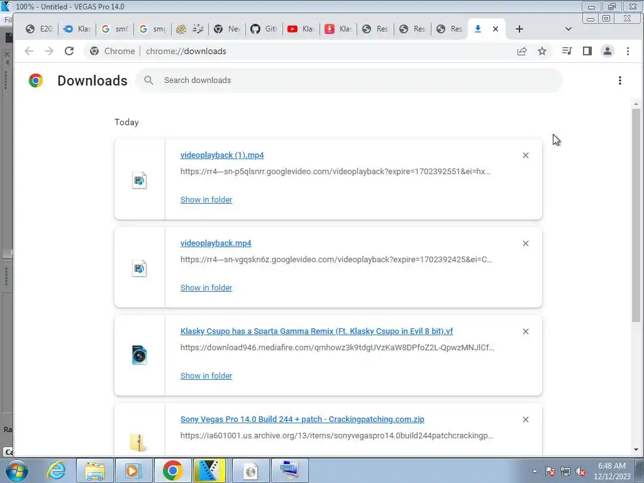Open Windows Explorer from the taskbar
The width and height of the screenshot is (644, 483).
pyautogui.click(x=95, y=470)
